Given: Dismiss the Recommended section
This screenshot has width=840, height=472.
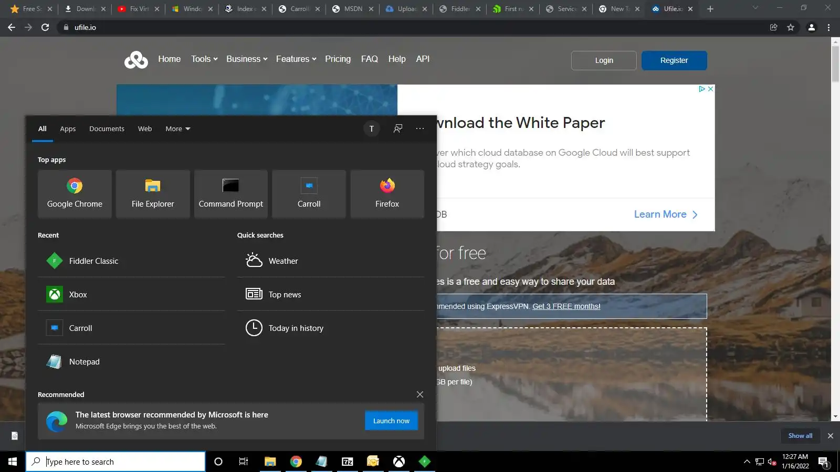Looking at the screenshot, I should 420,394.
